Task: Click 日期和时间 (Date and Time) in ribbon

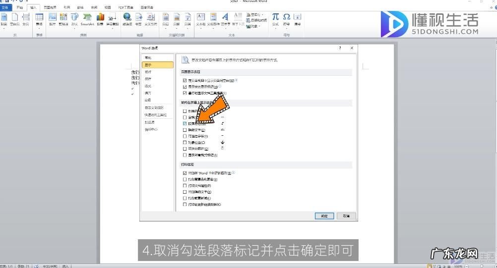Action: click(256, 20)
